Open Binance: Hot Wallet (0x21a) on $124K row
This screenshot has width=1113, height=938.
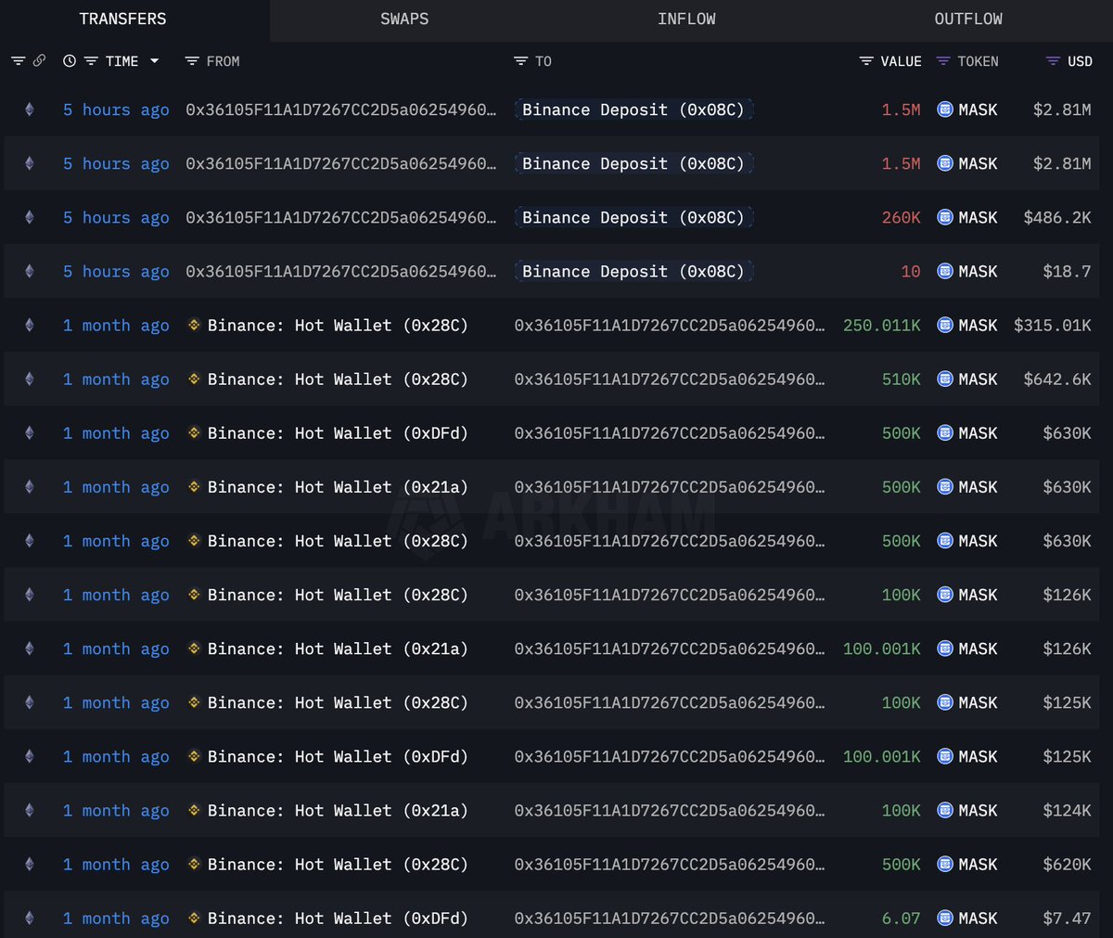[338, 810]
